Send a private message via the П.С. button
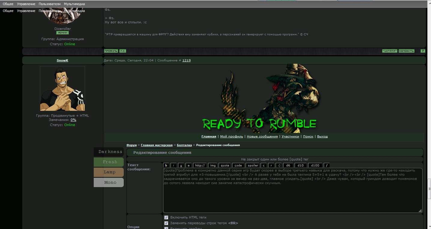This screenshot has width=431, height=229. [x=123, y=51]
